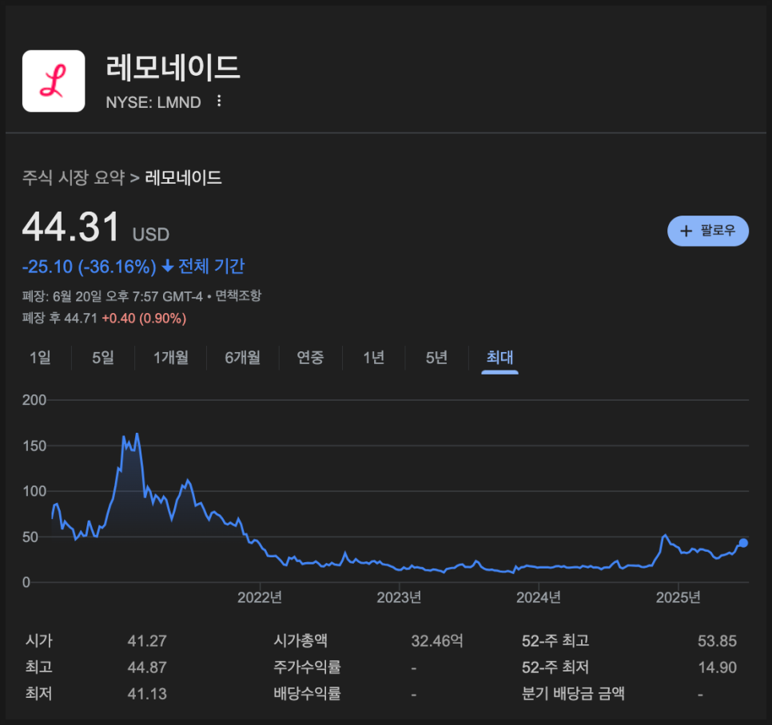The height and width of the screenshot is (725, 772).
Task: Click the 시가 value 41.27
Action: tap(147, 641)
